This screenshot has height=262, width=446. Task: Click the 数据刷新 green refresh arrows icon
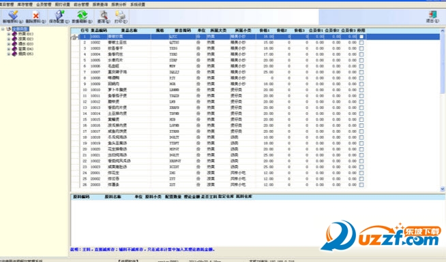coord(83,14)
